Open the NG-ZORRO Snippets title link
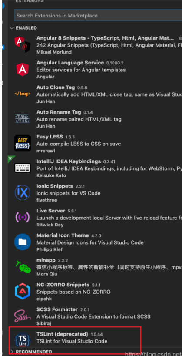 63,285
